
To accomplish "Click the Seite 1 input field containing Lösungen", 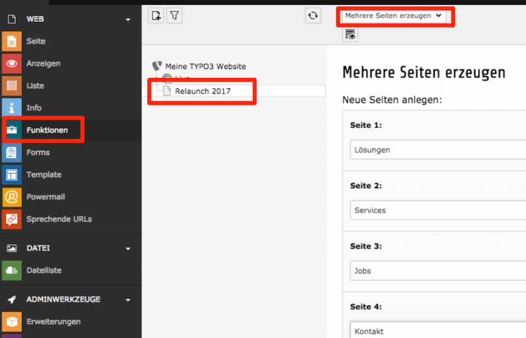I will [x=438, y=150].
